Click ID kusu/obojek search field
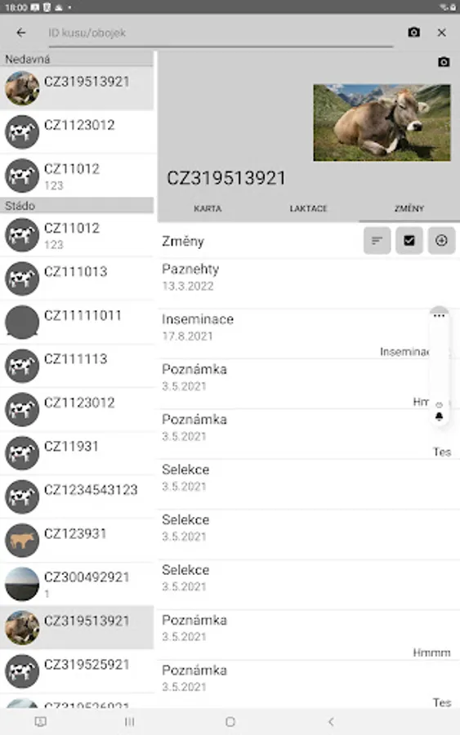The height and width of the screenshot is (735, 460). click(x=221, y=33)
